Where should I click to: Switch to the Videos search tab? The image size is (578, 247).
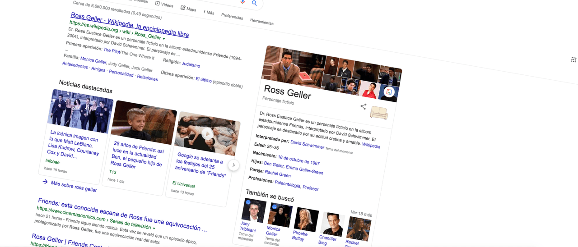pyautogui.click(x=164, y=5)
